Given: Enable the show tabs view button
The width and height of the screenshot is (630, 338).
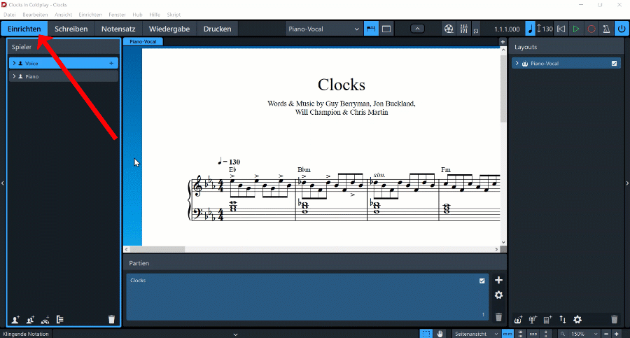Looking at the screenshot, I should coord(371,29).
